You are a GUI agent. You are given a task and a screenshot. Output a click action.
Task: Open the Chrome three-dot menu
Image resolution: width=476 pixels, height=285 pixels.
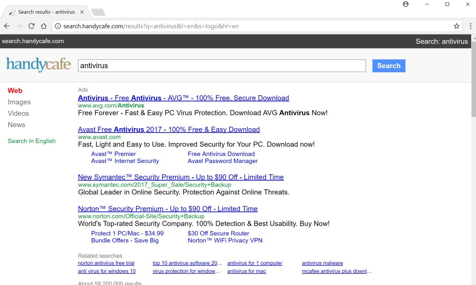[470, 26]
